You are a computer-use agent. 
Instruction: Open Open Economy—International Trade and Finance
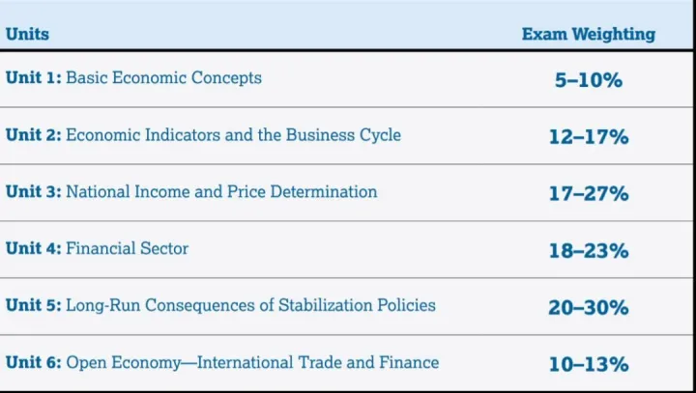[252, 362]
